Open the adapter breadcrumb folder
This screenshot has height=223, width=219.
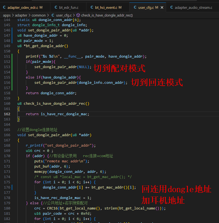(x=21, y=15)
